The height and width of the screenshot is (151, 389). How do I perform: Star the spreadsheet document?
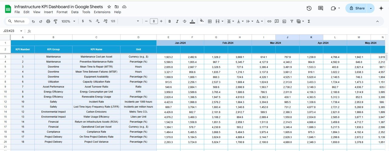pos(109,7)
